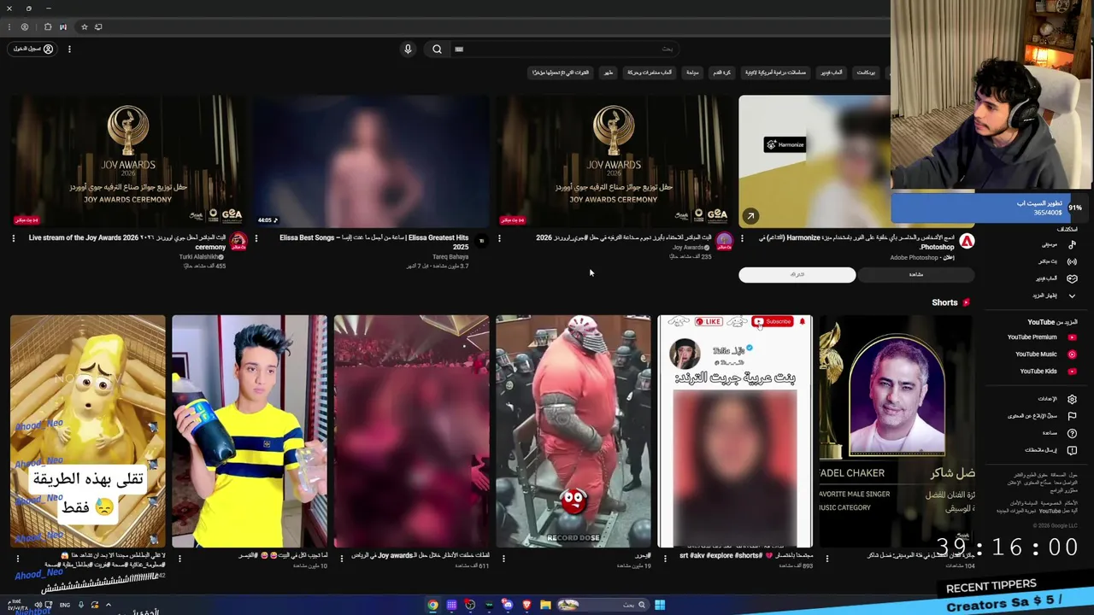Select the recently uploaded videos filter chip

561,73
